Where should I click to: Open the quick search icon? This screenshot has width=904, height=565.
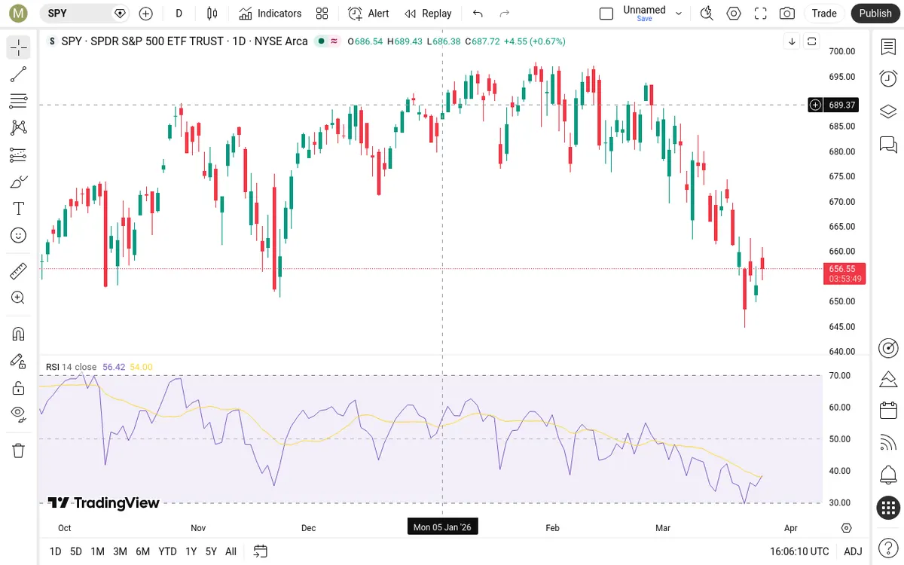pos(707,14)
